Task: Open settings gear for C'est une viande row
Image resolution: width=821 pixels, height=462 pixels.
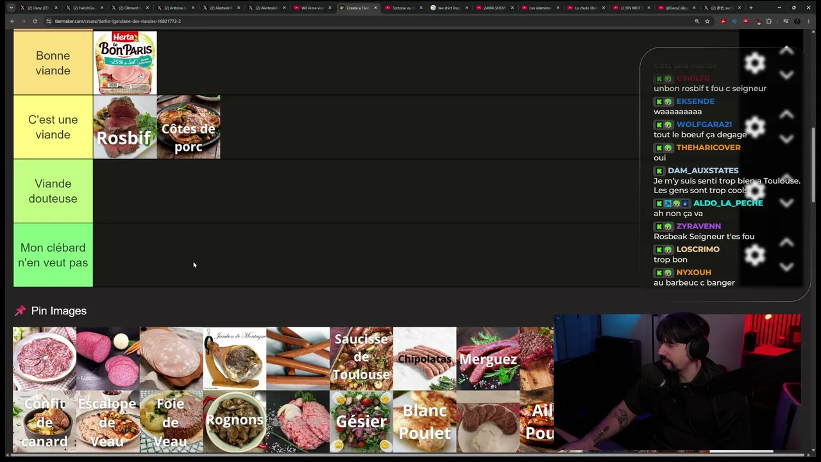Action: (755, 127)
